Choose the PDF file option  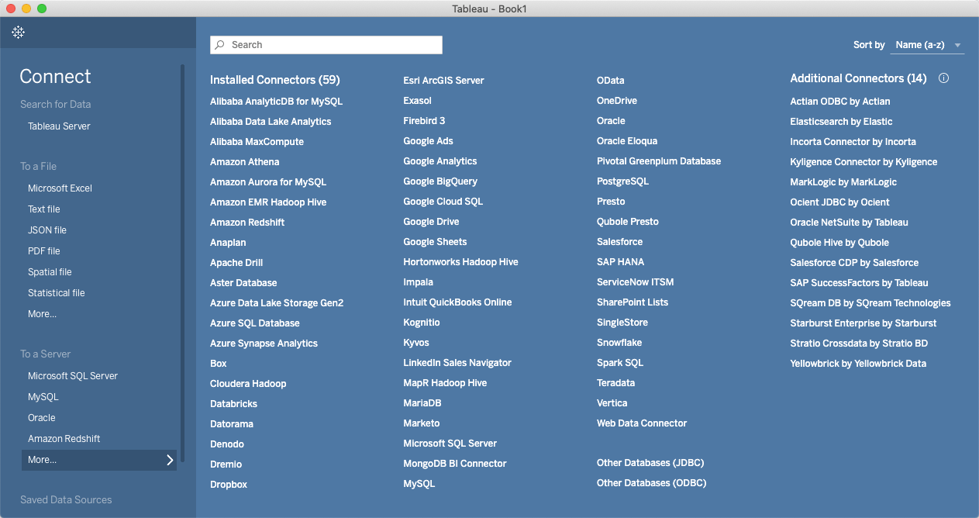(x=50, y=251)
